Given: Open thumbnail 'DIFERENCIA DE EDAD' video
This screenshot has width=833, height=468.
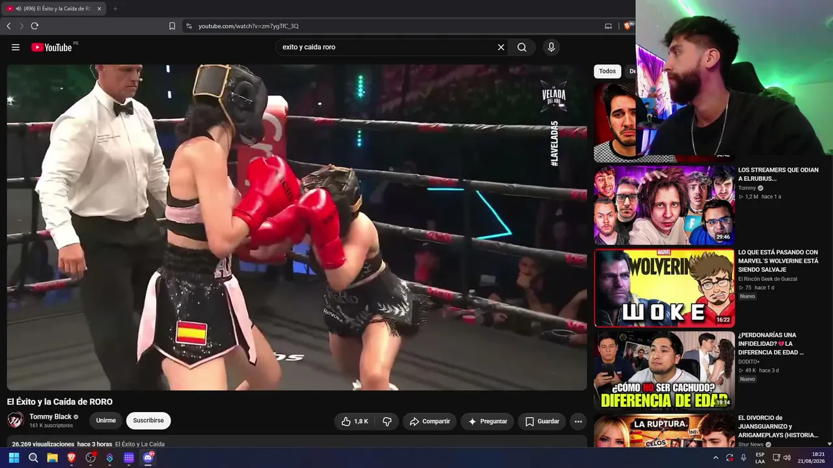Looking at the screenshot, I should [664, 370].
